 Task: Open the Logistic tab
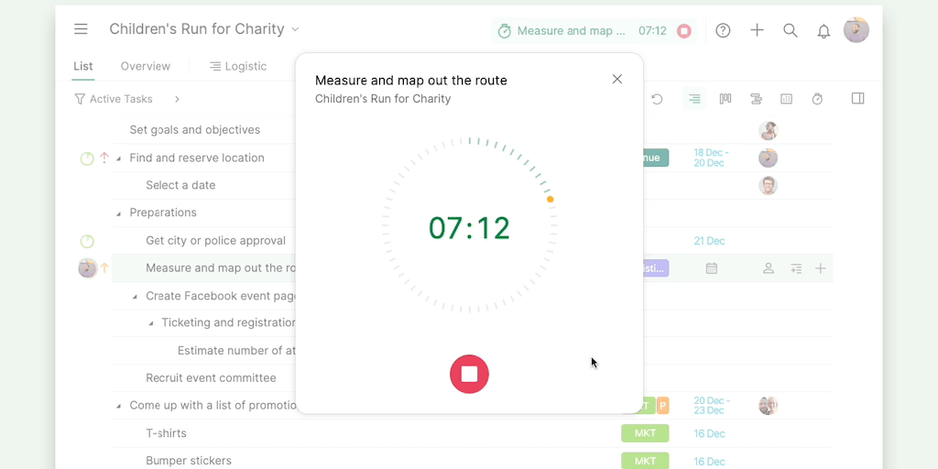238,66
